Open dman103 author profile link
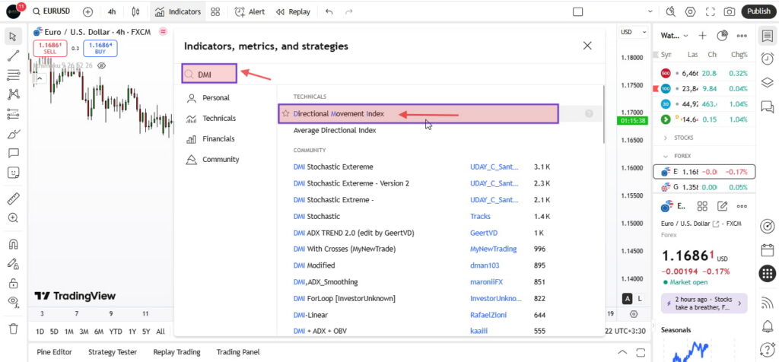779x362 pixels. pos(485,265)
